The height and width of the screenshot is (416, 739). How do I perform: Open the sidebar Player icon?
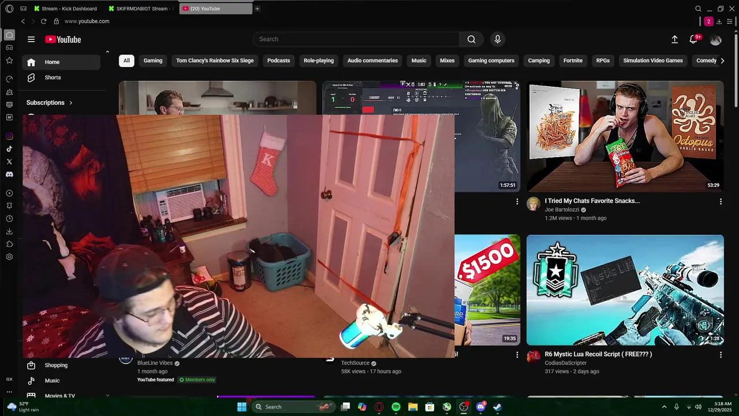(9, 193)
